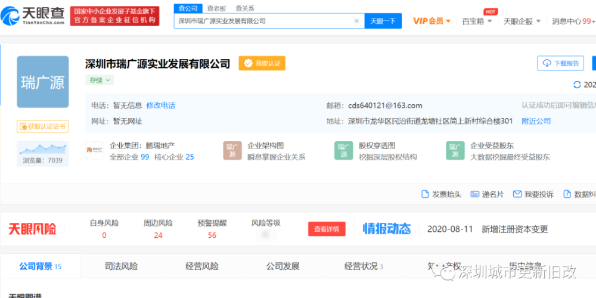Click the 查看详情 risk button
This screenshot has width=596, height=298.
point(327,229)
